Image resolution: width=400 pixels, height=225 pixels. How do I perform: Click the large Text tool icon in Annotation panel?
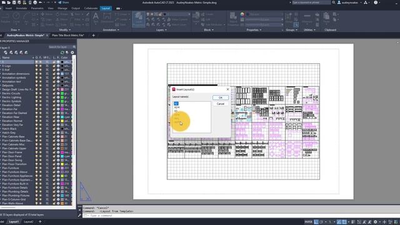(96, 17)
